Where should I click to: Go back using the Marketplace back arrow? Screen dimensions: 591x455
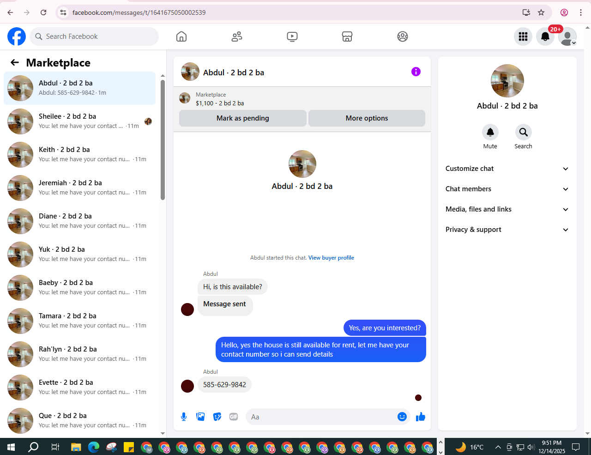[x=15, y=62]
